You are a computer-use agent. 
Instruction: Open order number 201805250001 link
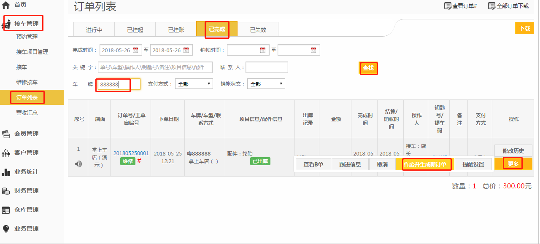[131, 153]
